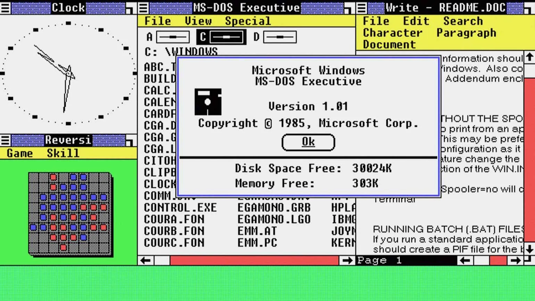
Task: Open the Clock window system menu icon
Action: [x=5, y=8]
